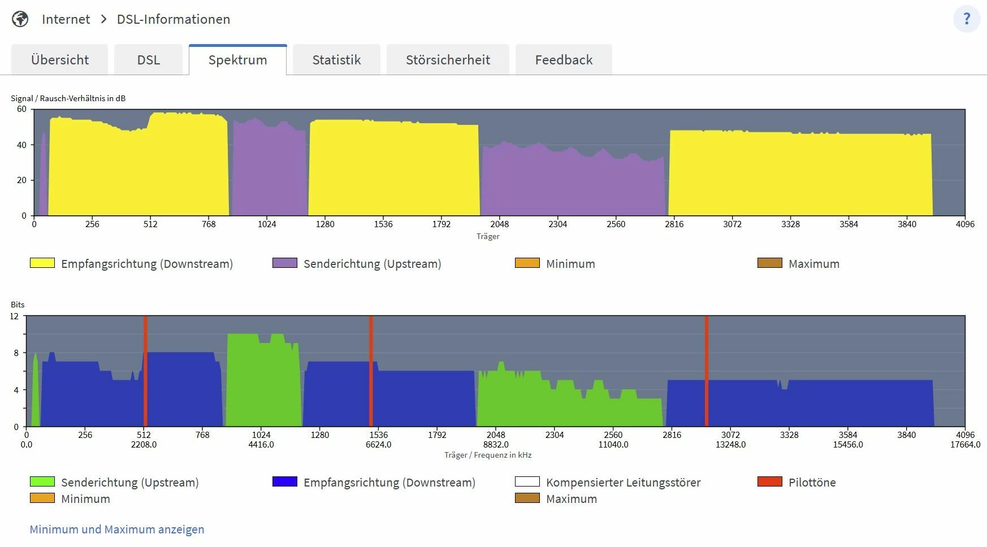Click white Kompensierter Leitungsstörer swatch
Screen dimensions: 987x547
527,481
